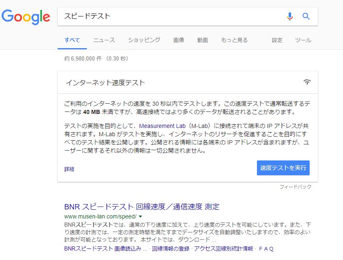The image size is (343, 260).
Task: Click the blue magnifier search icon
Action: pyautogui.click(x=306, y=16)
